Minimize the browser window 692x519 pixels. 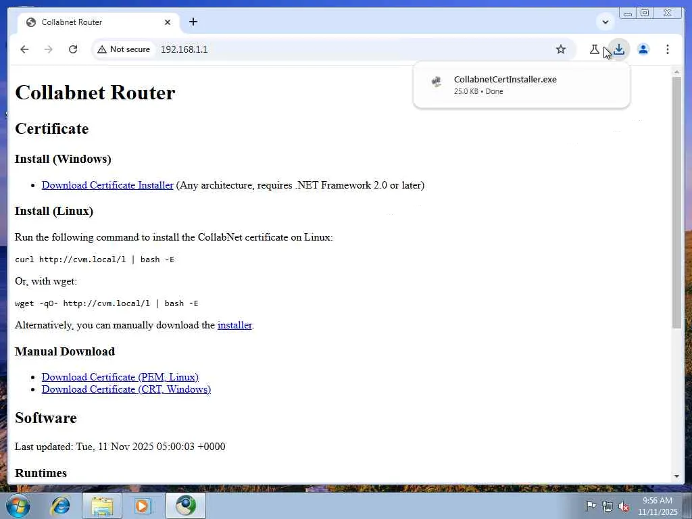(x=628, y=14)
